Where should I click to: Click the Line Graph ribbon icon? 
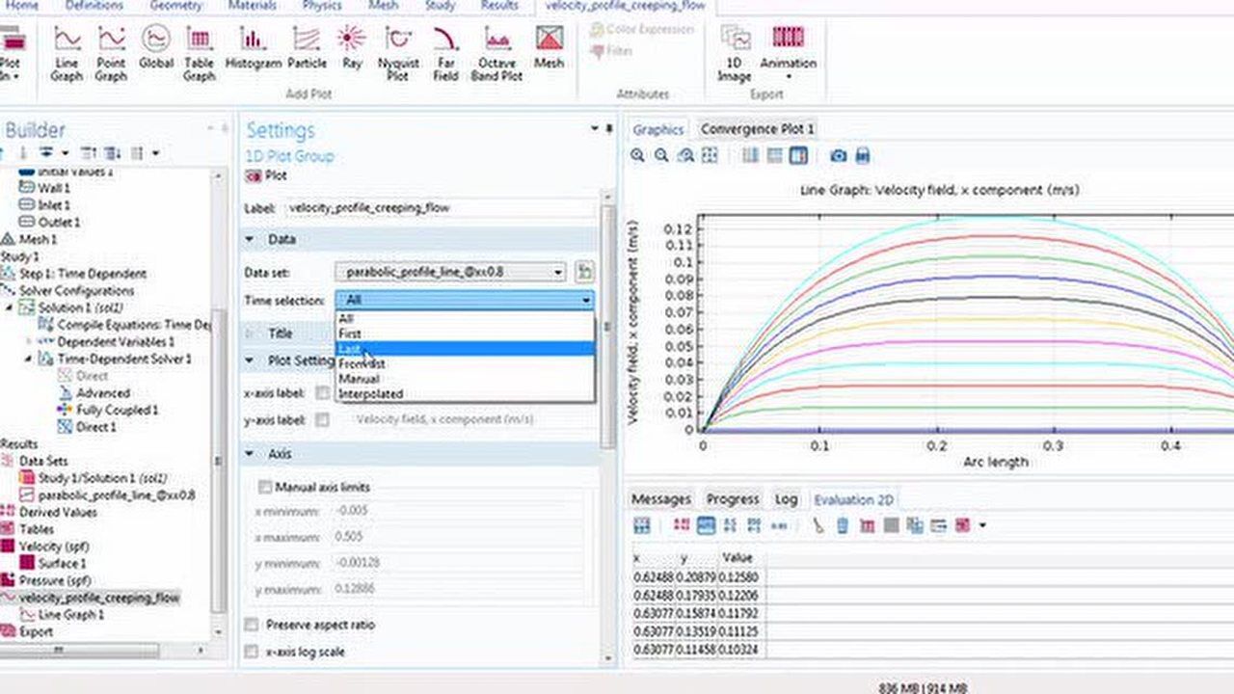coord(67,52)
